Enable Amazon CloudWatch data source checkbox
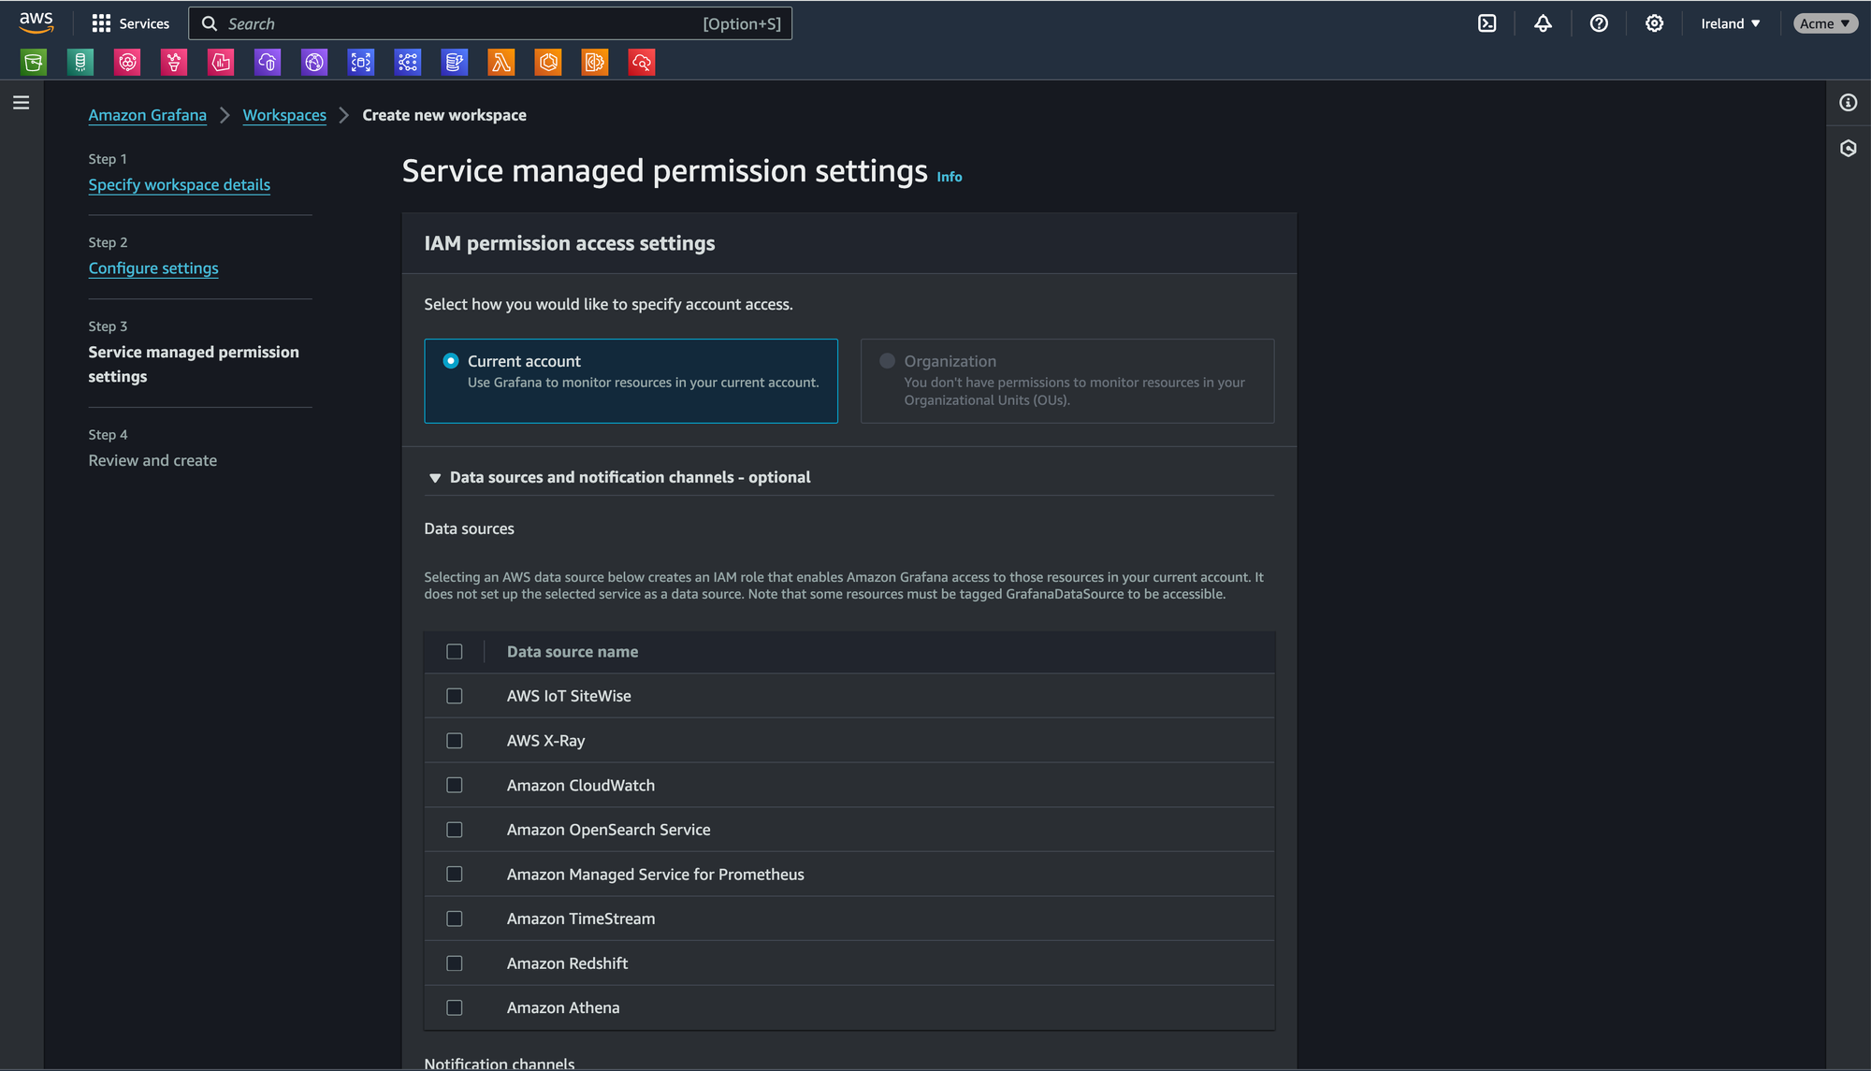 tap(455, 785)
